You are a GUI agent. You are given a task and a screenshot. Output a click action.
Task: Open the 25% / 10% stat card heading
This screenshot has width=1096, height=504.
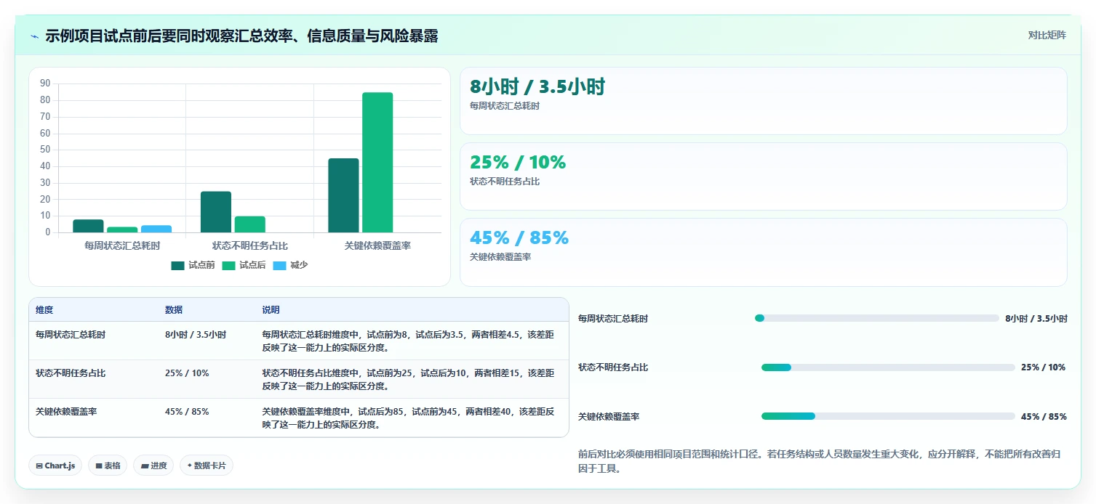518,162
